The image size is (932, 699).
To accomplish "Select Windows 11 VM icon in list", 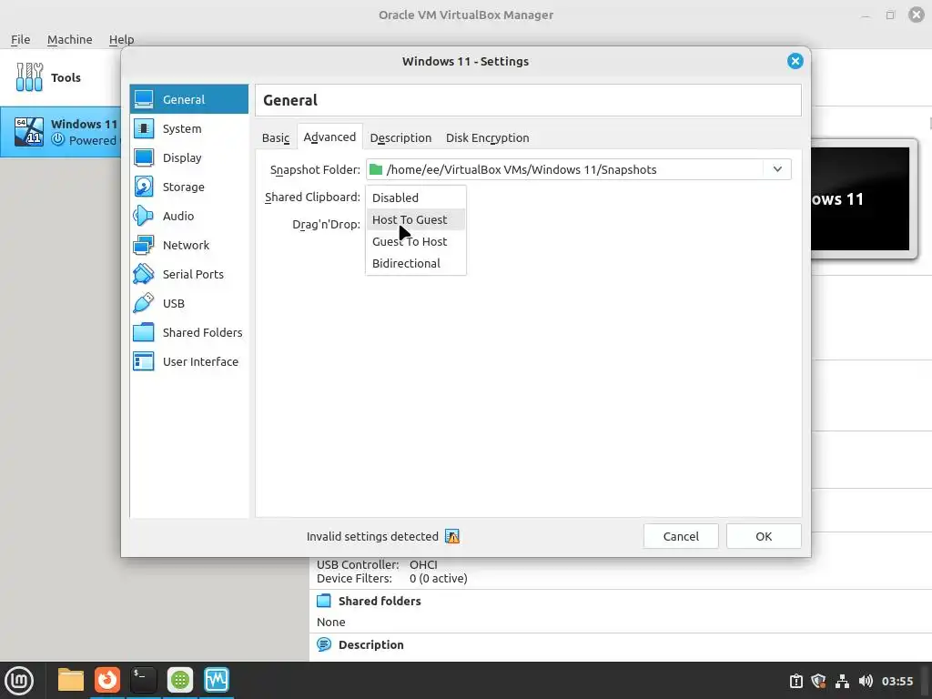I will pyautogui.click(x=29, y=131).
